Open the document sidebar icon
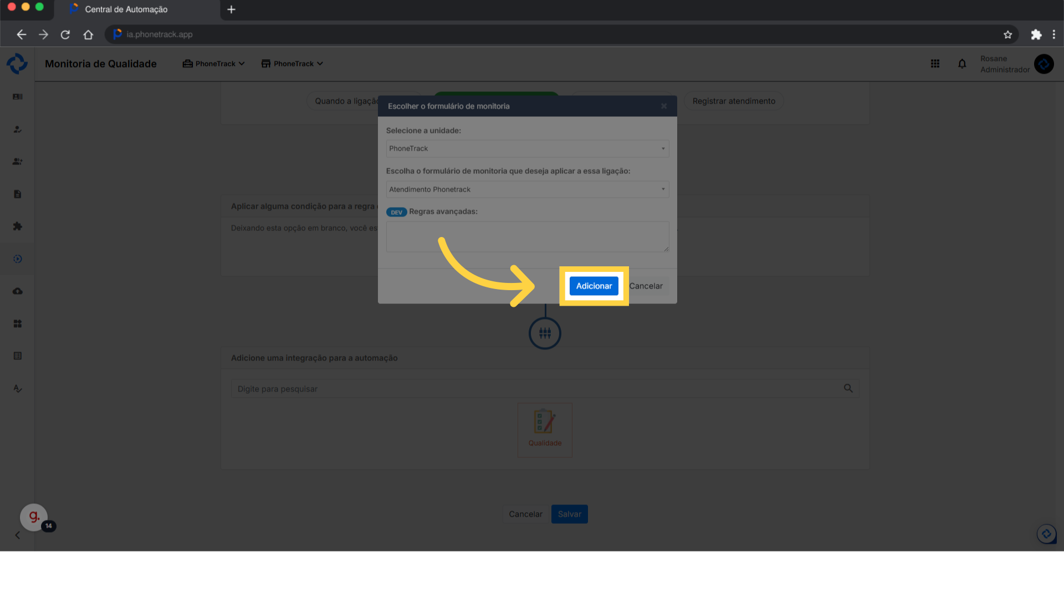The height and width of the screenshot is (598, 1064). pyautogui.click(x=18, y=194)
